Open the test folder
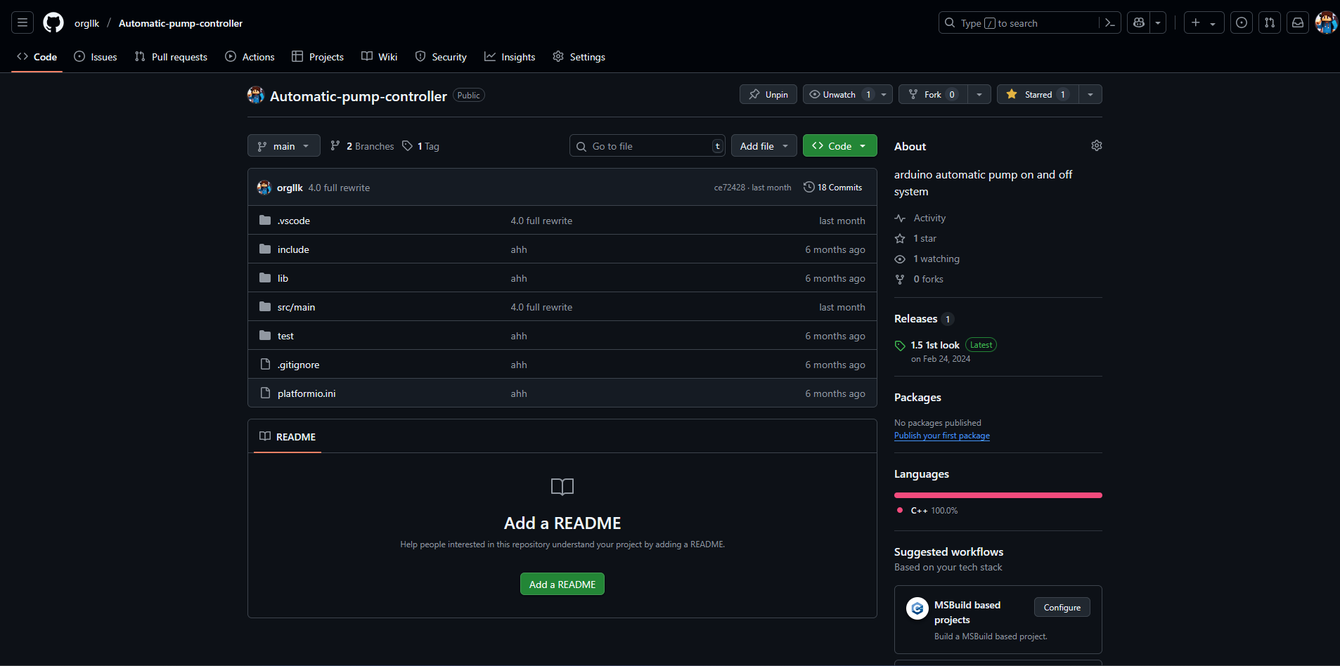1340x666 pixels. (285, 336)
